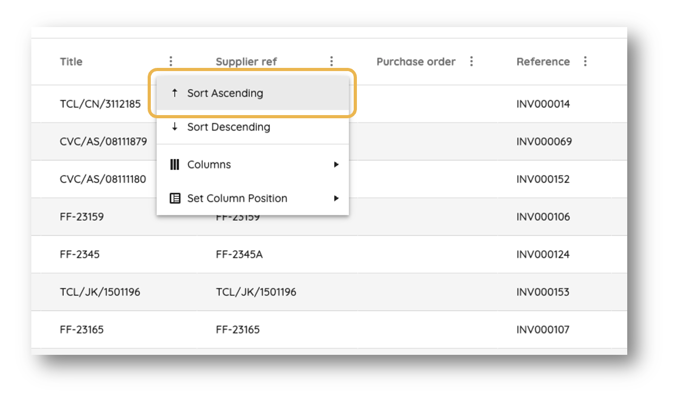Click supplier ref FF-2345A
The height and width of the screenshot is (419, 683).
239,255
